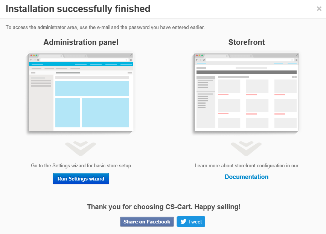The width and height of the screenshot is (326, 234).
Task: Click the Administration panel heading
Action: pyautogui.click(x=81, y=42)
